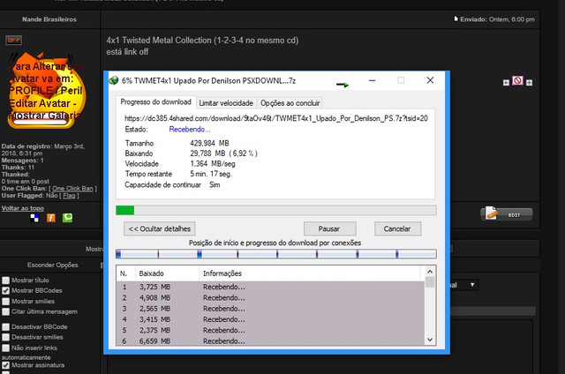The width and height of the screenshot is (565, 374).
Task: Select connection row 5 with 2,375 MB
Action: [270, 330]
